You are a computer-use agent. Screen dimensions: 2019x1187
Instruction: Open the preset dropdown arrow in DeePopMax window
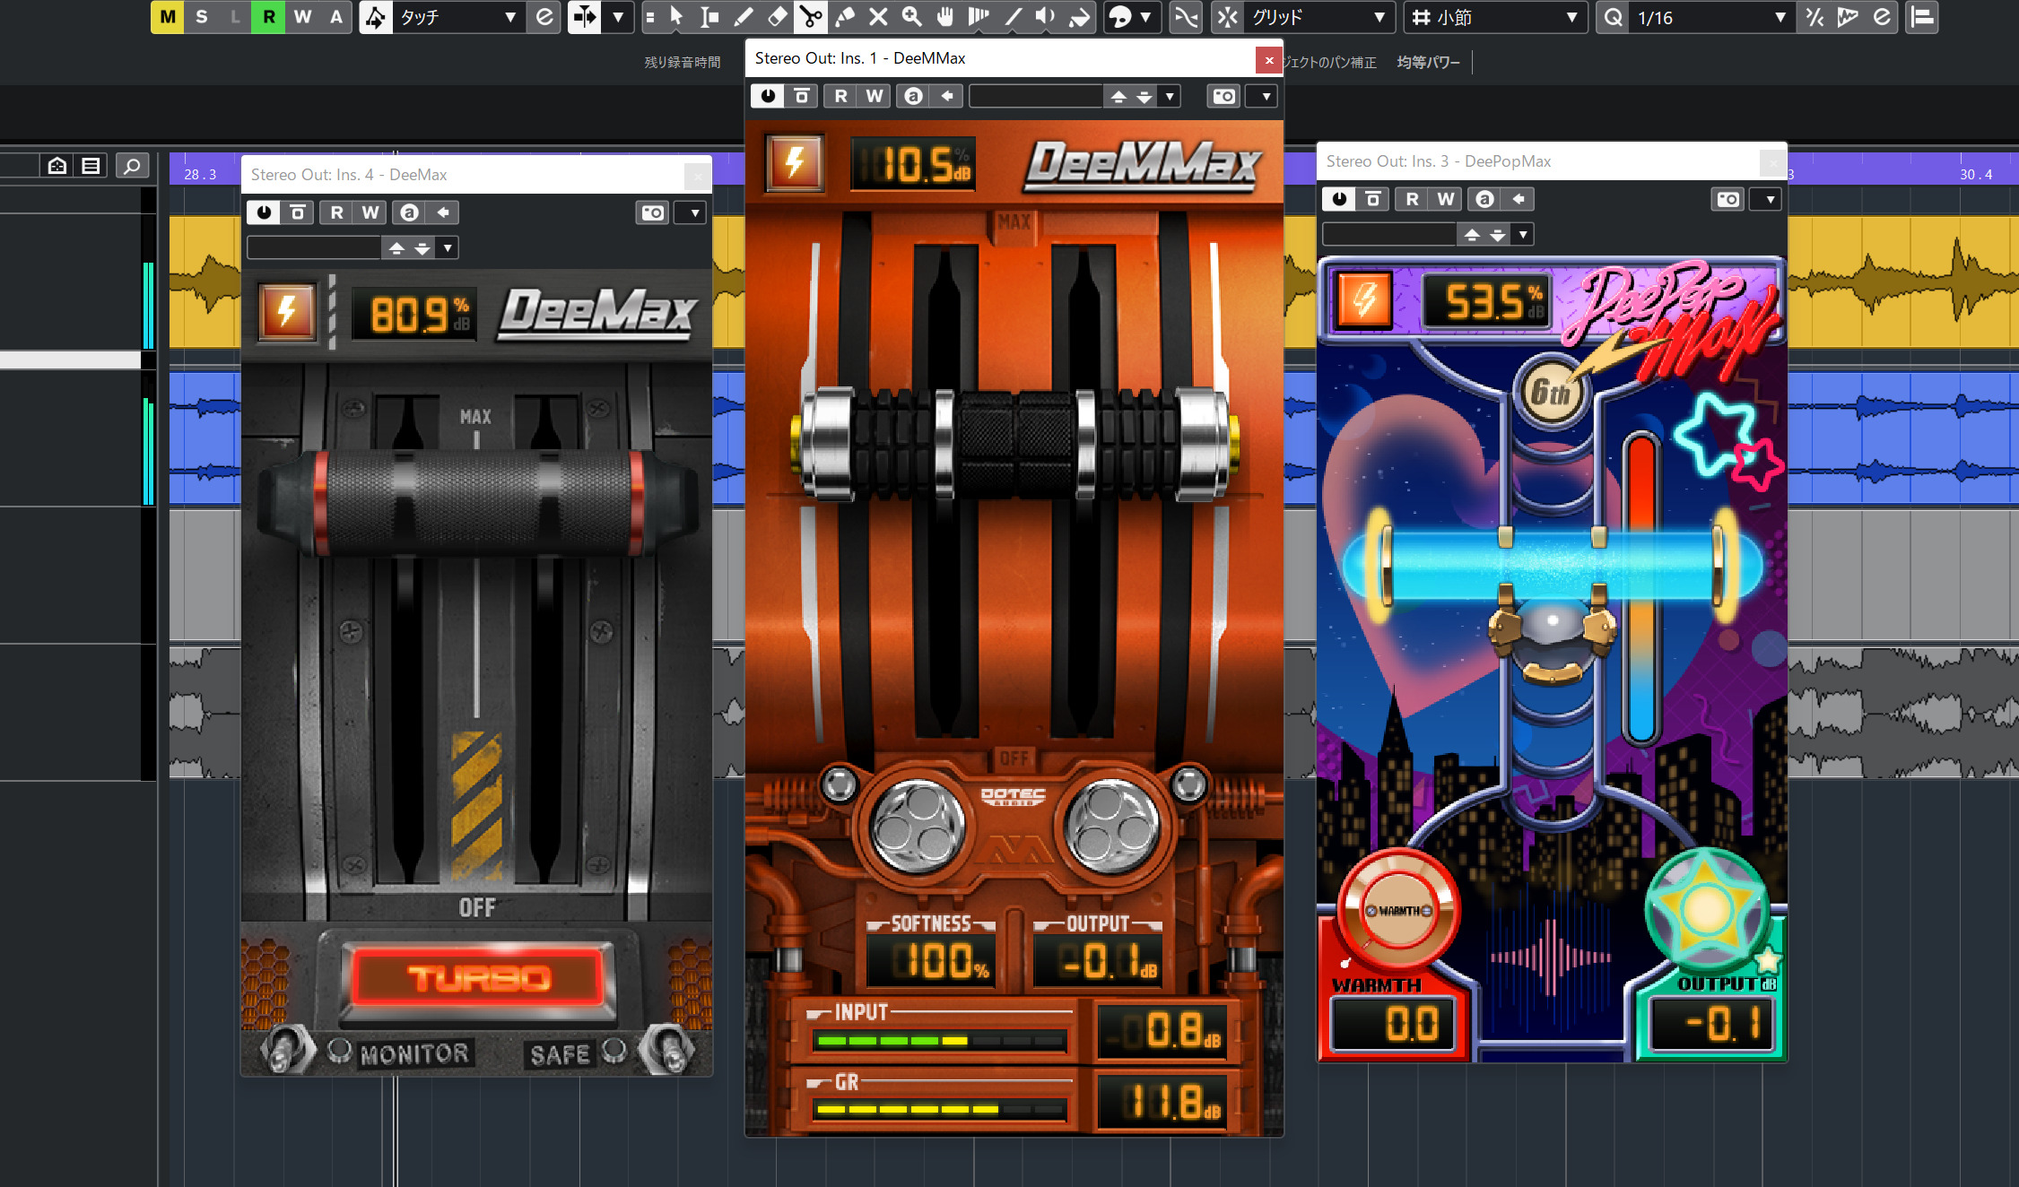tap(1522, 235)
